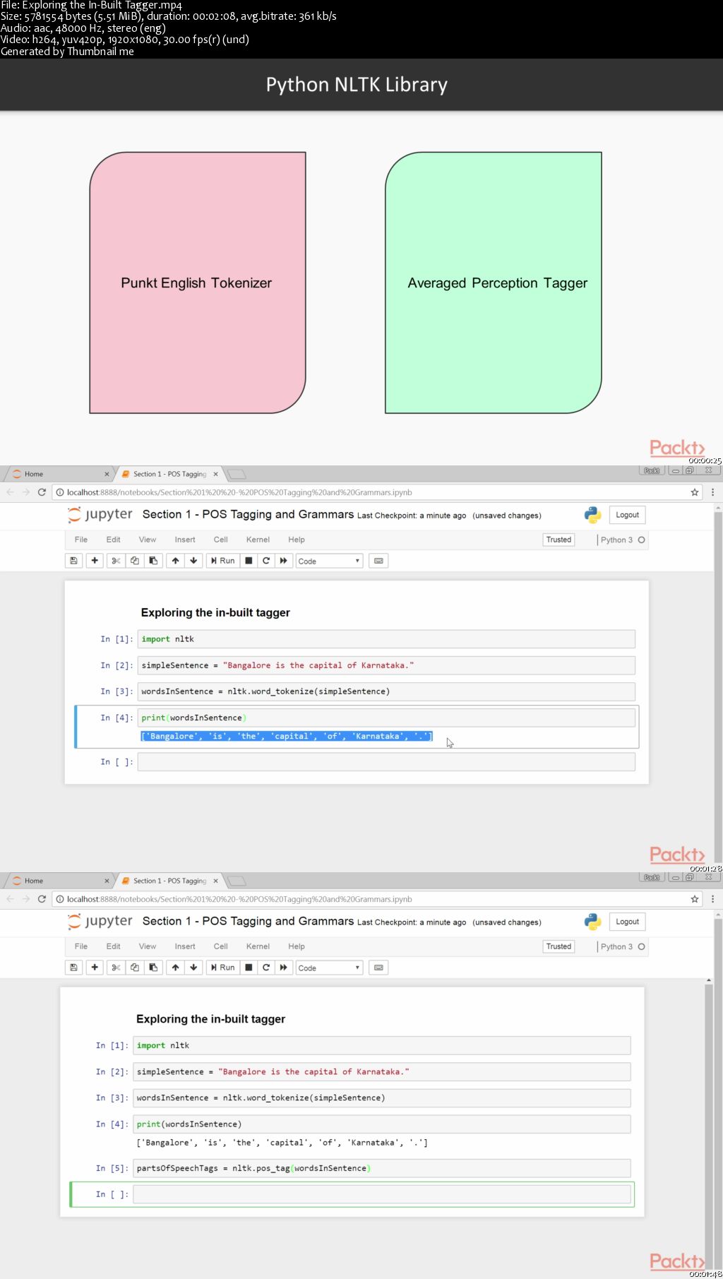Interrupt kernel with stop icon in highlighted-output notebook
This screenshot has width=723, height=1279.
tap(249, 561)
